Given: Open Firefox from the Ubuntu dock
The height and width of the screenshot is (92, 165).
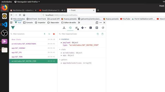Looking at the screenshot, I should point(4,8).
